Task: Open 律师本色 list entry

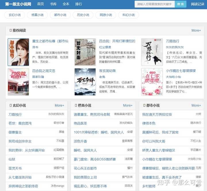Action: point(149,123)
